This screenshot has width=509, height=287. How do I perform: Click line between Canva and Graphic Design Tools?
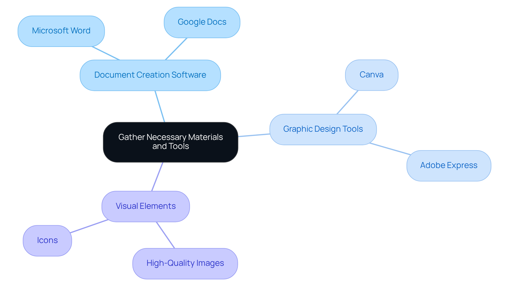point(347,102)
